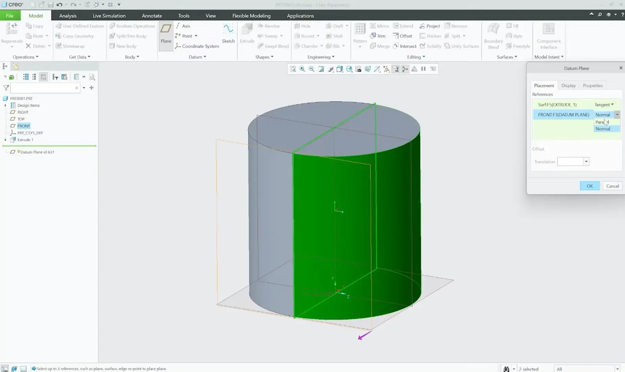Click the Trim editing tool
625x372 pixels.
(x=378, y=36)
